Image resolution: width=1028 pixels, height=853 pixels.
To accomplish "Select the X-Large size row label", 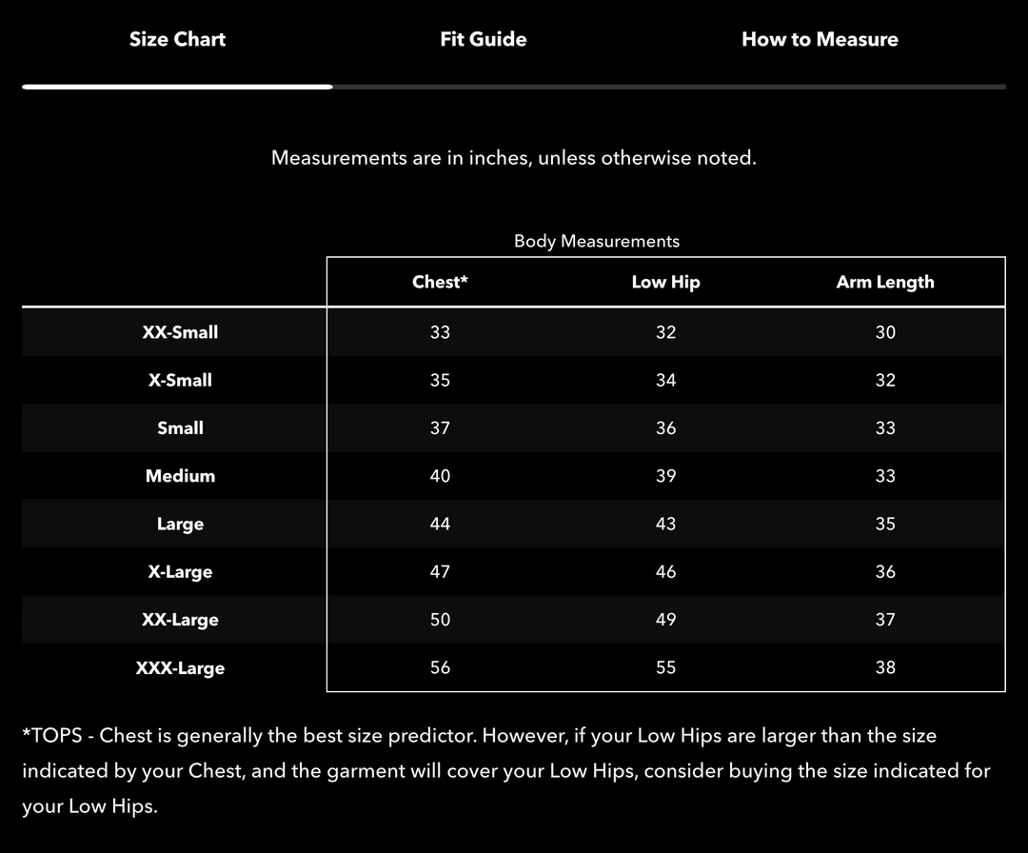I will (x=180, y=571).
